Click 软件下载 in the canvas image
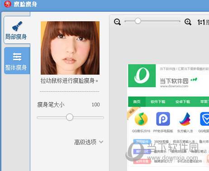The width and height of the screenshot is (209, 171). tap(158, 102)
